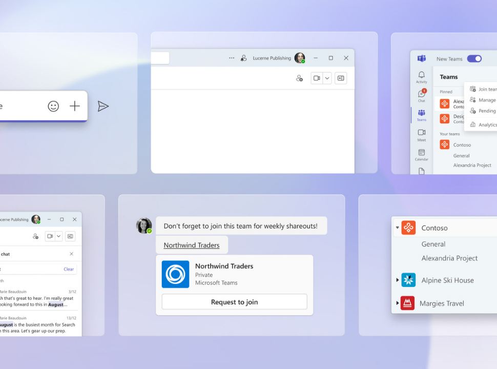Click the emoji smiley icon in message box
The height and width of the screenshot is (369, 497).
[53, 106]
